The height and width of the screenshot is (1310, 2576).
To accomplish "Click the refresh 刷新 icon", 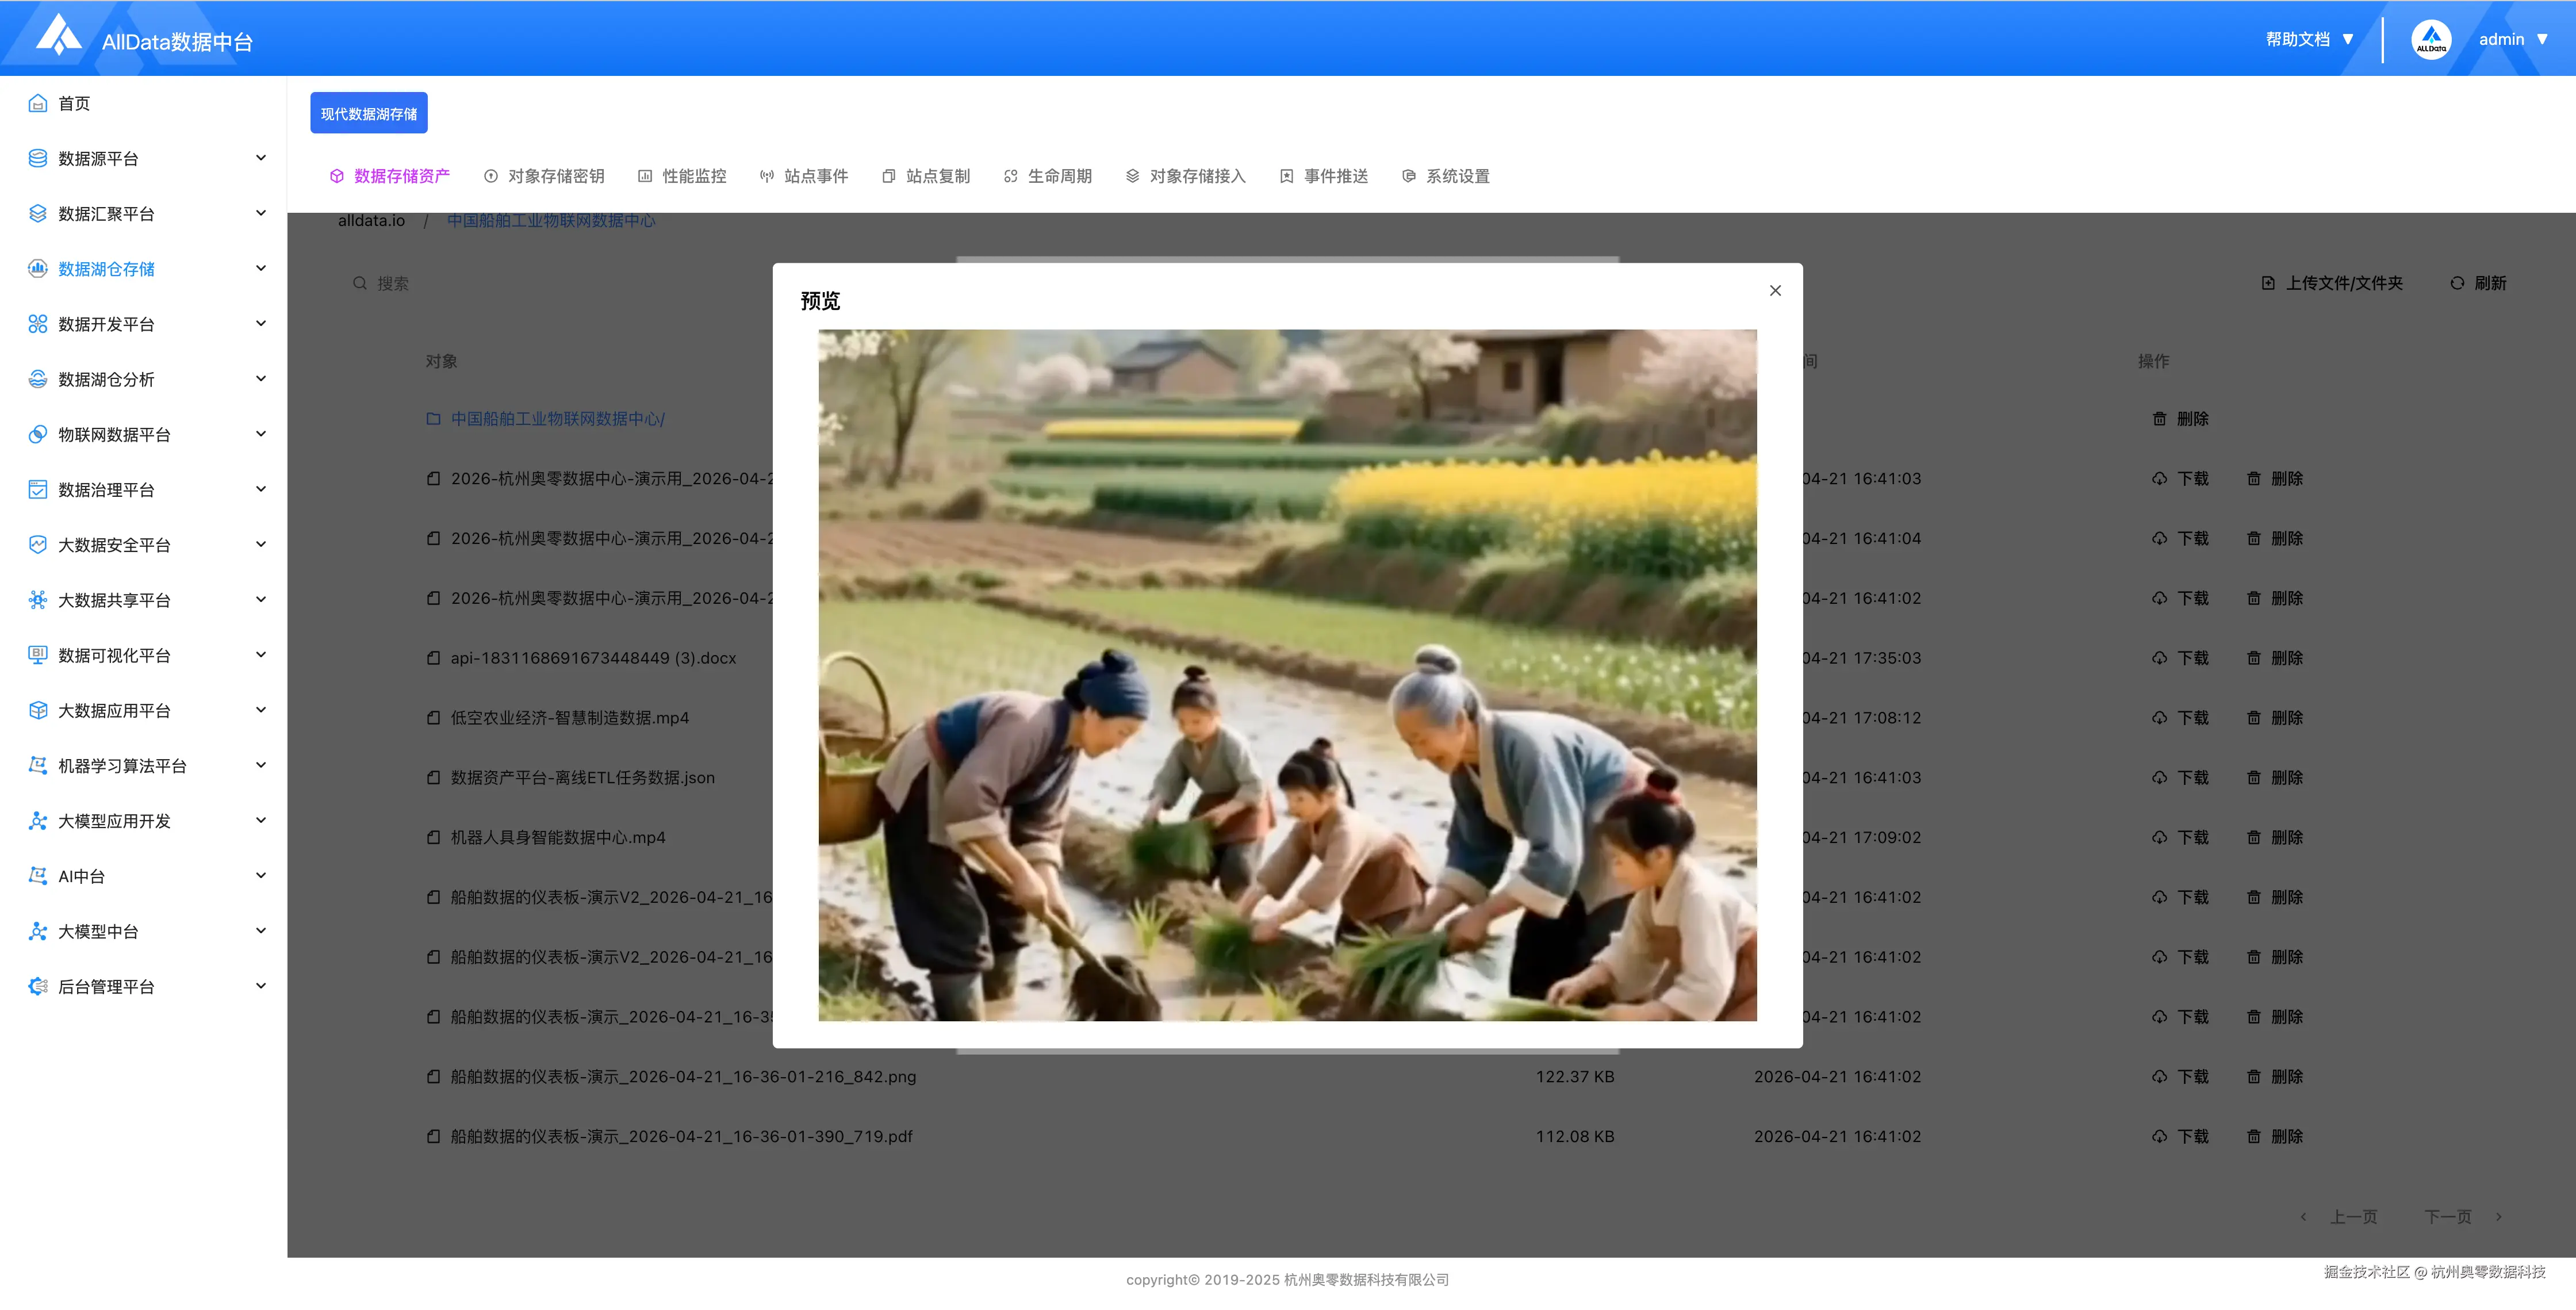I will 2457,283.
